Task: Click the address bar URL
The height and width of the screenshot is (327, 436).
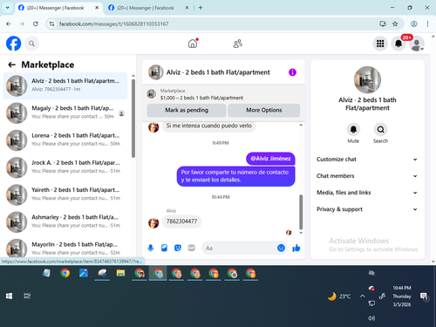Action: (113, 24)
